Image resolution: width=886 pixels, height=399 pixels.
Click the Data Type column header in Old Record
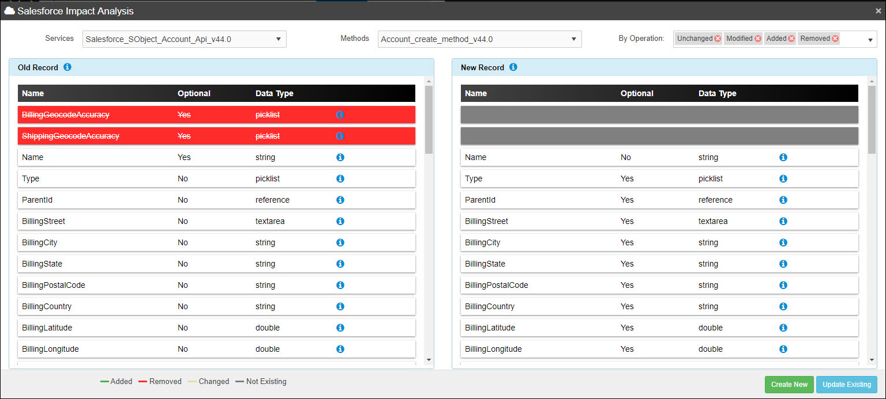pyautogui.click(x=275, y=93)
